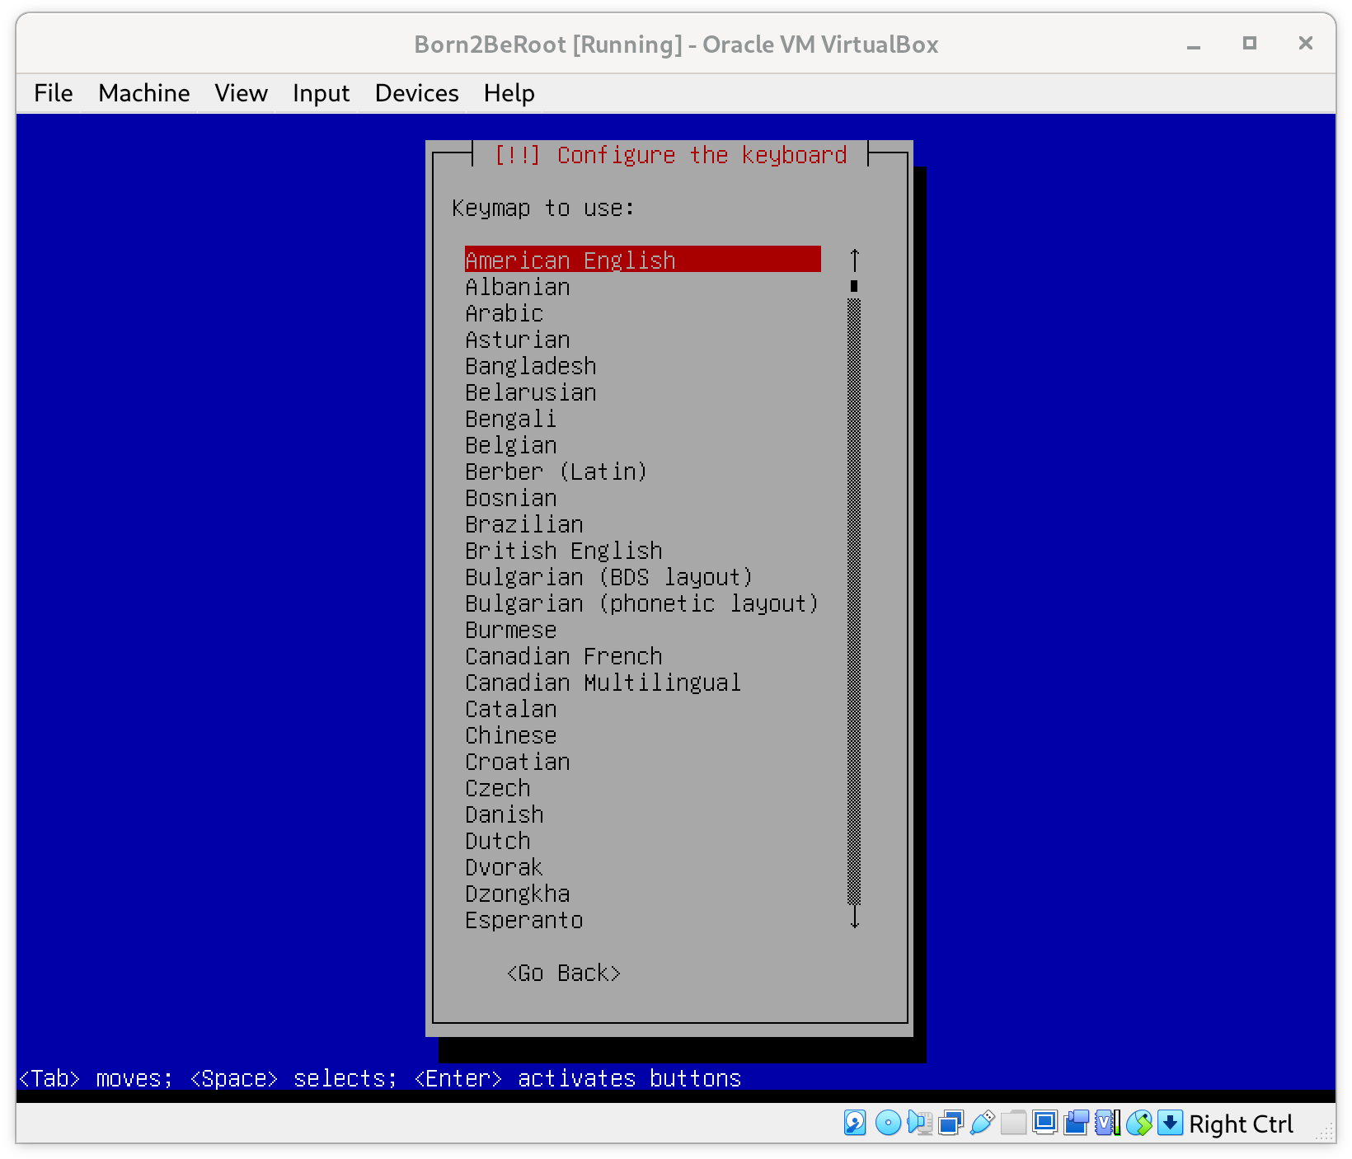Click the network adapters status icon
The width and height of the screenshot is (1352, 1159).
tap(951, 1123)
